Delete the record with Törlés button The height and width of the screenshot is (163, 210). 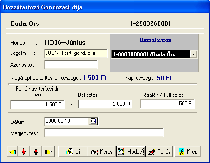coord(159,152)
